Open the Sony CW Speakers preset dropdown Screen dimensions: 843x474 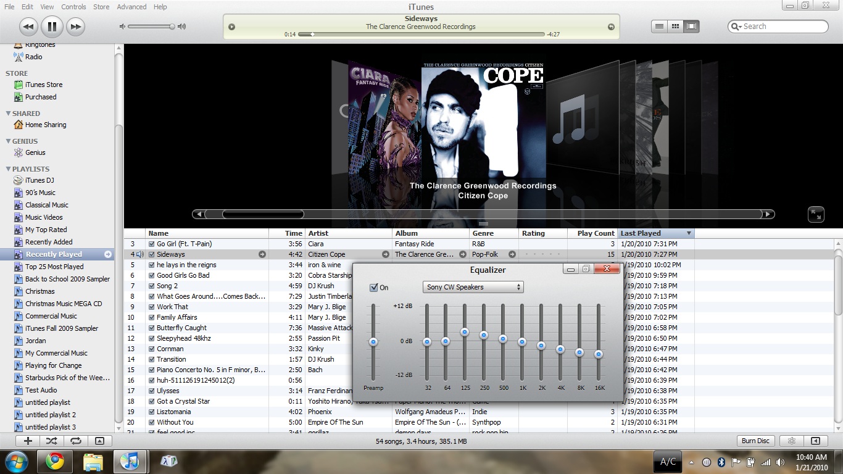coord(473,287)
